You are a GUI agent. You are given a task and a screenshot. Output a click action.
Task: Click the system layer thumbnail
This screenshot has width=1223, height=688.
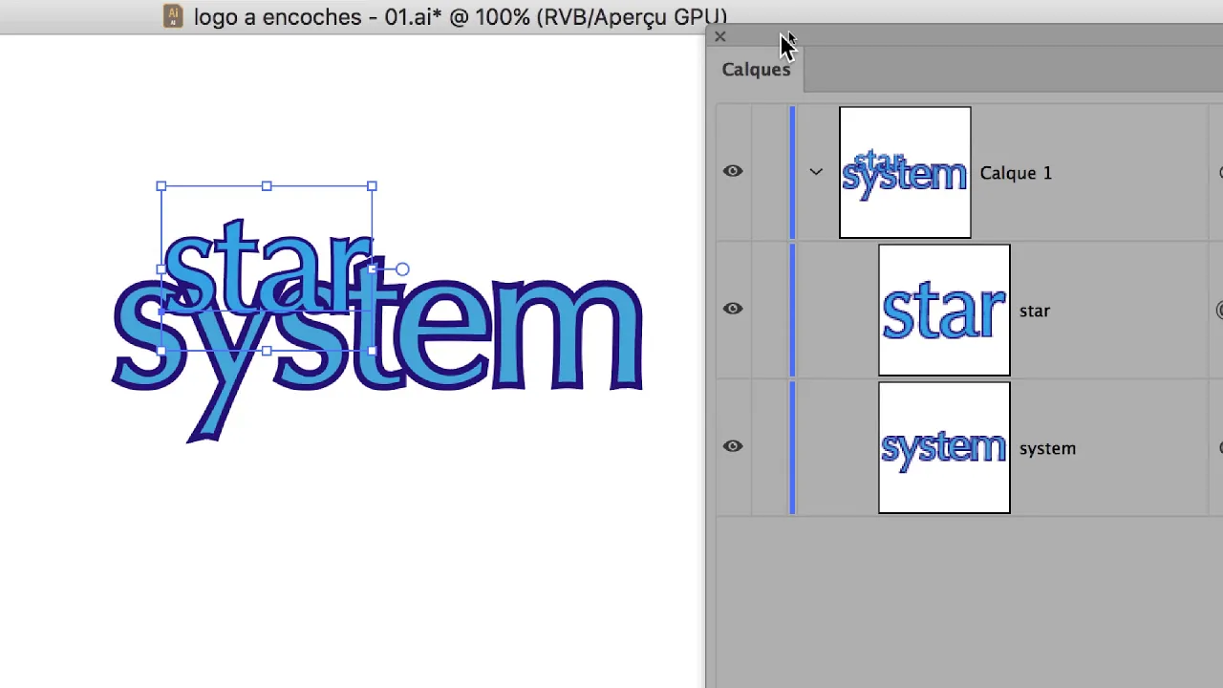tap(944, 447)
